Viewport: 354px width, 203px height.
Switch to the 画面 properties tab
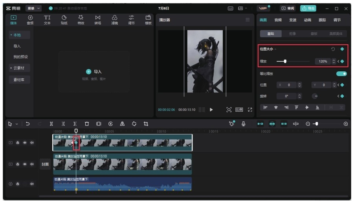[x=263, y=20]
